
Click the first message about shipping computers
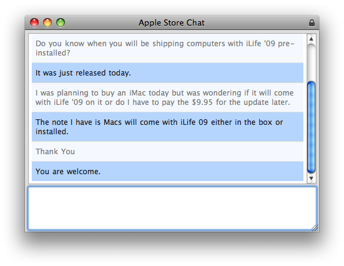(x=167, y=48)
